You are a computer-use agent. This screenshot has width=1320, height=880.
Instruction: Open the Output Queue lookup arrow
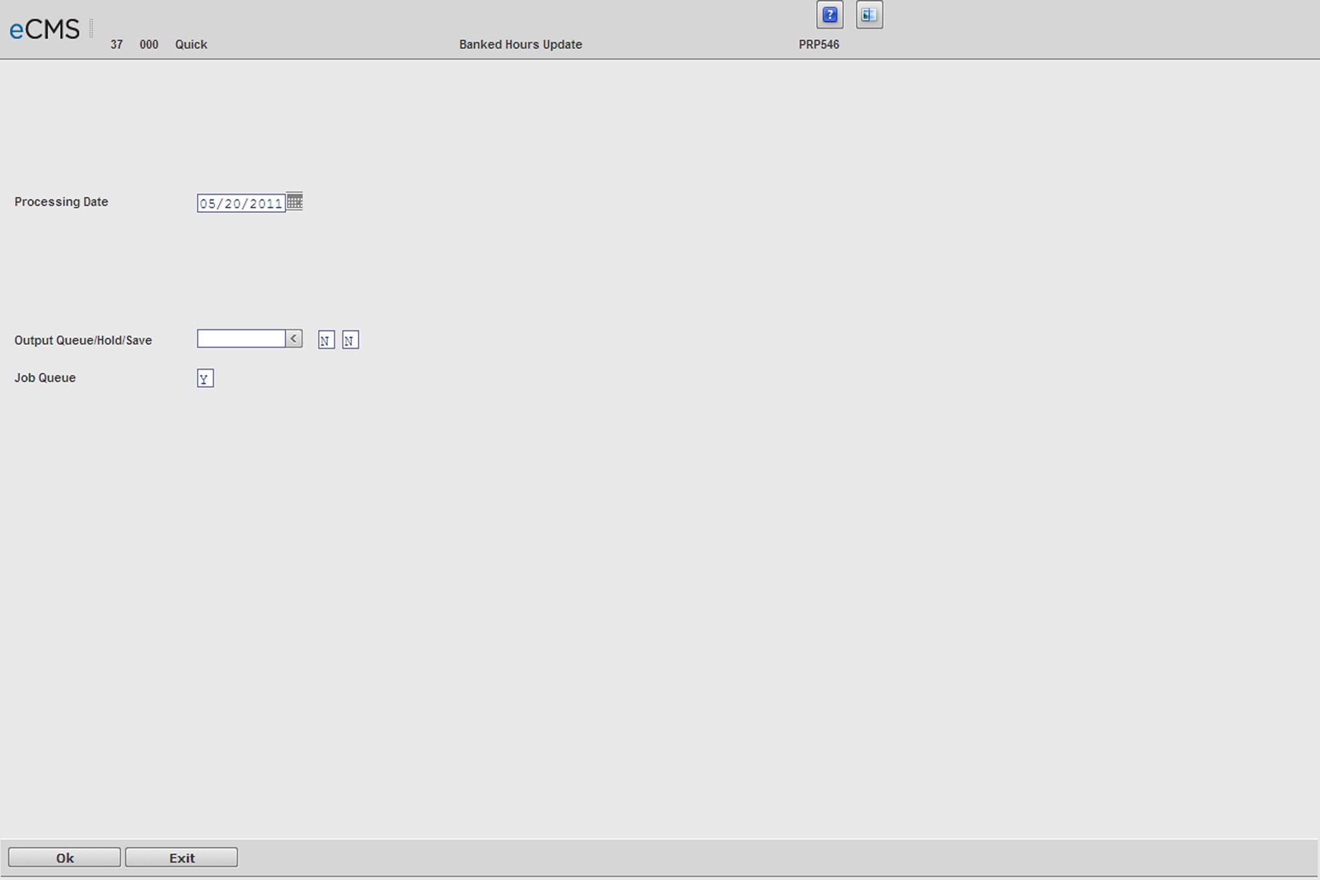(294, 338)
